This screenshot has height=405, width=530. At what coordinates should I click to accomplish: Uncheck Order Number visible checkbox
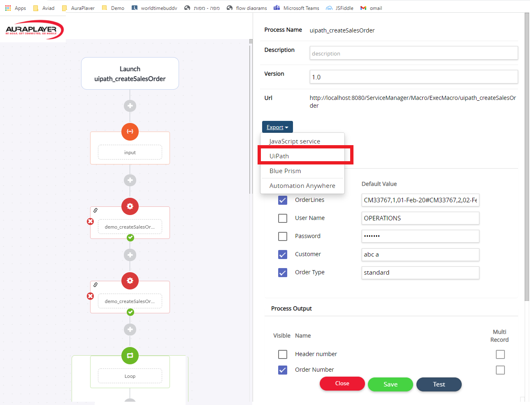pyautogui.click(x=283, y=370)
